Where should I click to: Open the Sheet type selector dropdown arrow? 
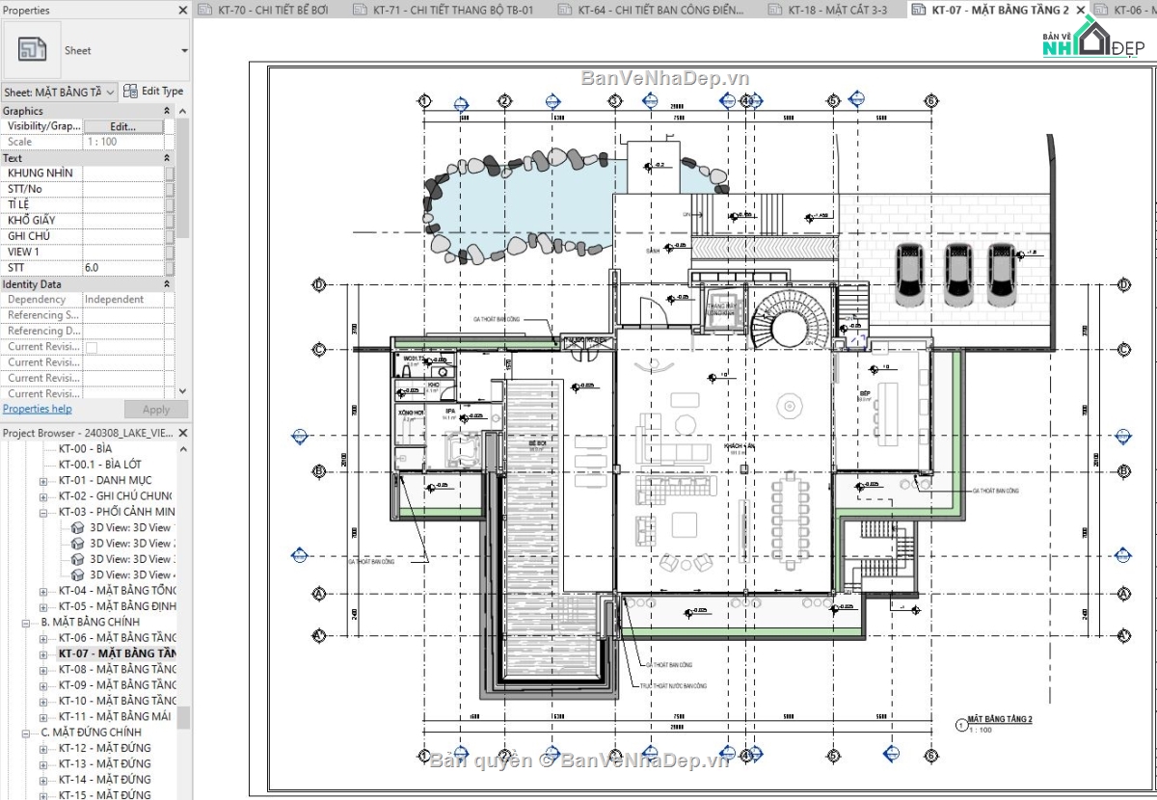(x=184, y=51)
